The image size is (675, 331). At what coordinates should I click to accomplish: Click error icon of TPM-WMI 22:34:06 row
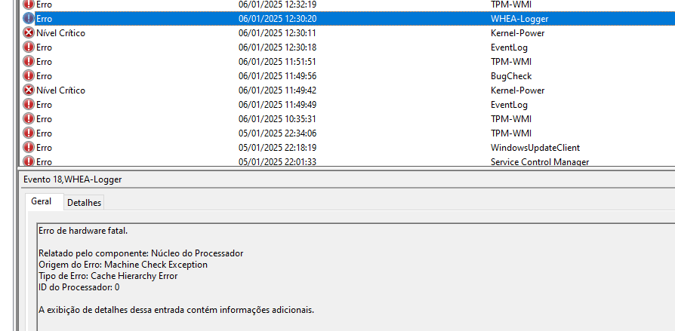pos(29,133)
